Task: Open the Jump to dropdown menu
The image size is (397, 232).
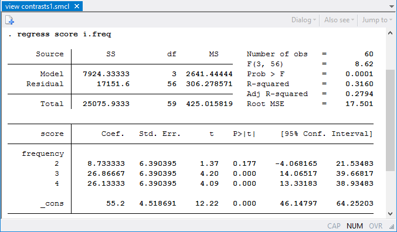Action: (377, 20)
